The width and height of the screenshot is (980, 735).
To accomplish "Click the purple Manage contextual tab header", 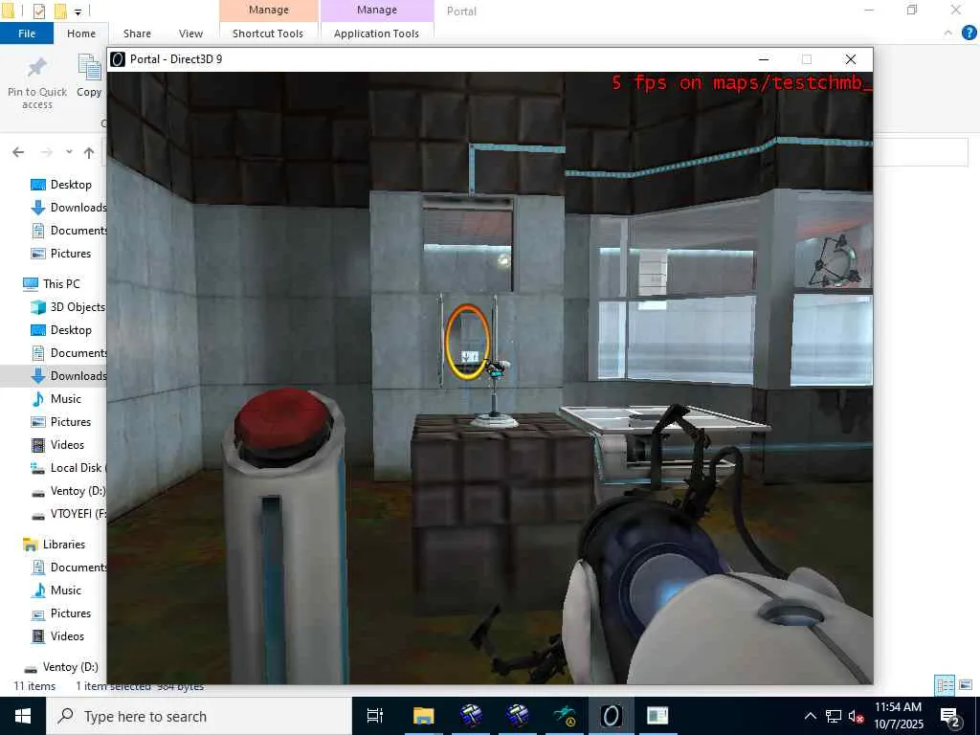I will click(x=377, y=10).
